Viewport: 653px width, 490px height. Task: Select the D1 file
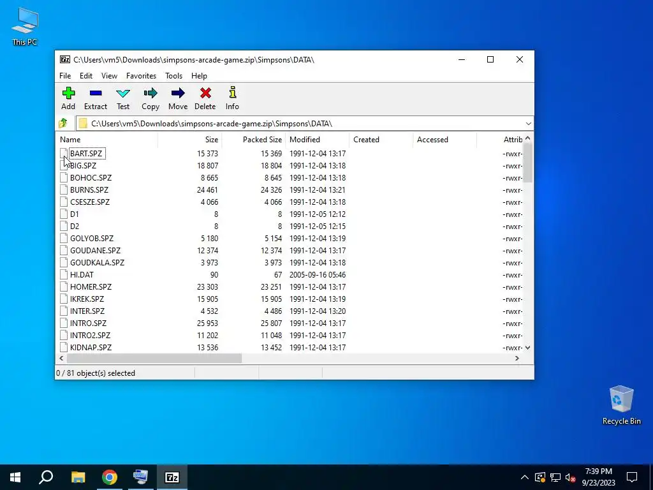pyautogui.click(x=74, y=214)
